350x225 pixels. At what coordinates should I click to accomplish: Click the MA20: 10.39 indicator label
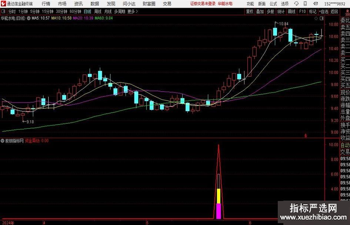(x=83, y=18)
